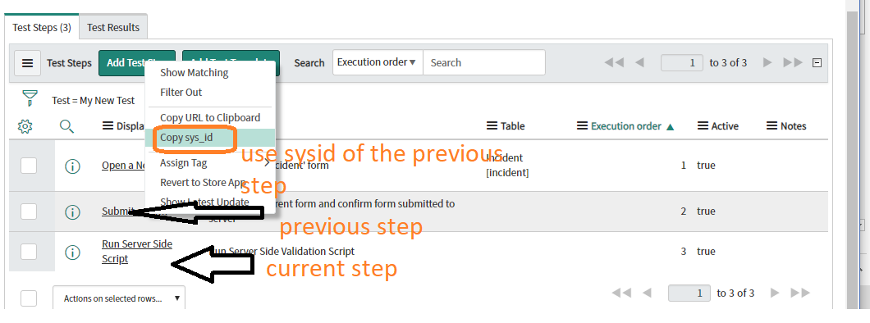Collapse the list using the minus icon
Viewport: 870px width, 323px height.
pos(817,62)
